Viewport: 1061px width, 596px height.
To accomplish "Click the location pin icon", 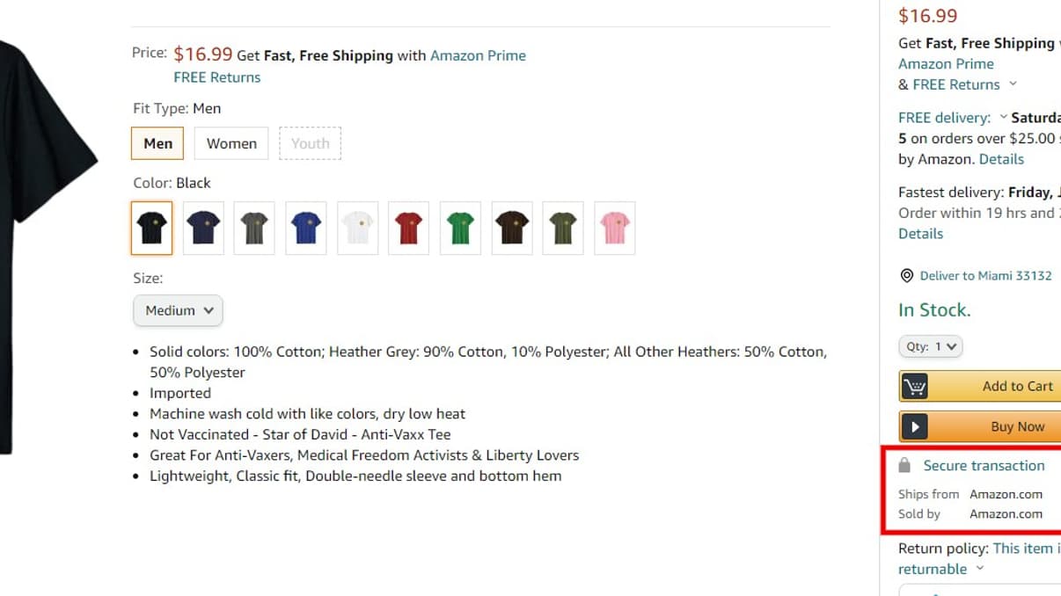I will coord(907,276).
